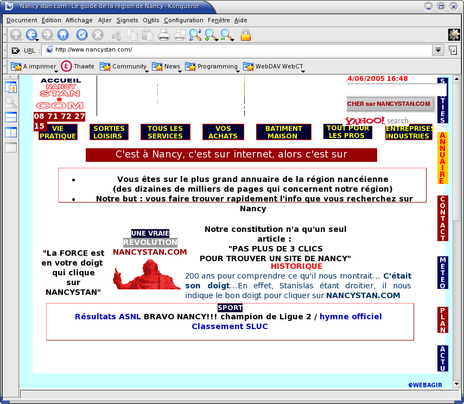Open the Classement SLUC link
The height and width of the screenshot is (404, 464).
(x=230, y=326)
